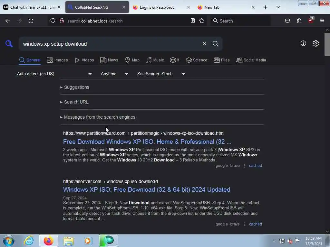This screenshot has width=330, height=247.
Task: Close the CollabNet SearXNG tab
Action: [x=124, y=7]
